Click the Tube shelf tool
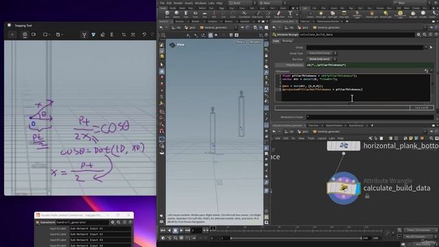This screenshot has height=247, width=439. [186, 14]
